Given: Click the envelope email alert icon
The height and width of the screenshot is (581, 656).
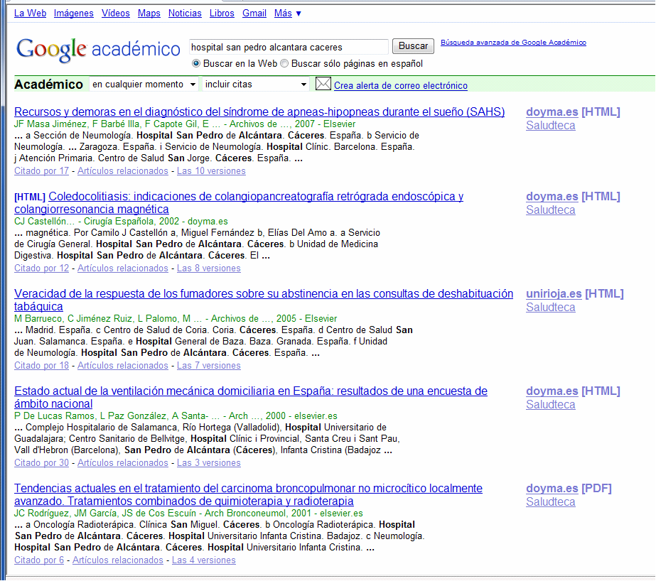Looking at the screenshot, I should tap(323, 85).
